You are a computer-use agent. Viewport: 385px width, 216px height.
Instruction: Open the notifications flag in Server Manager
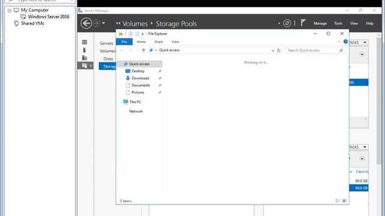pos(303,23)
